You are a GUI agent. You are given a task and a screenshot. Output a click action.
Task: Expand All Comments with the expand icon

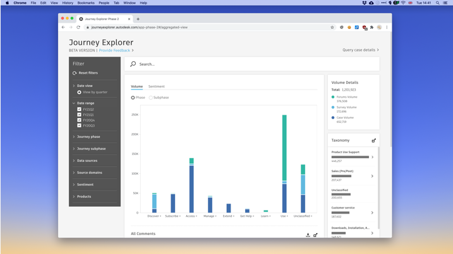click(315, 235)
